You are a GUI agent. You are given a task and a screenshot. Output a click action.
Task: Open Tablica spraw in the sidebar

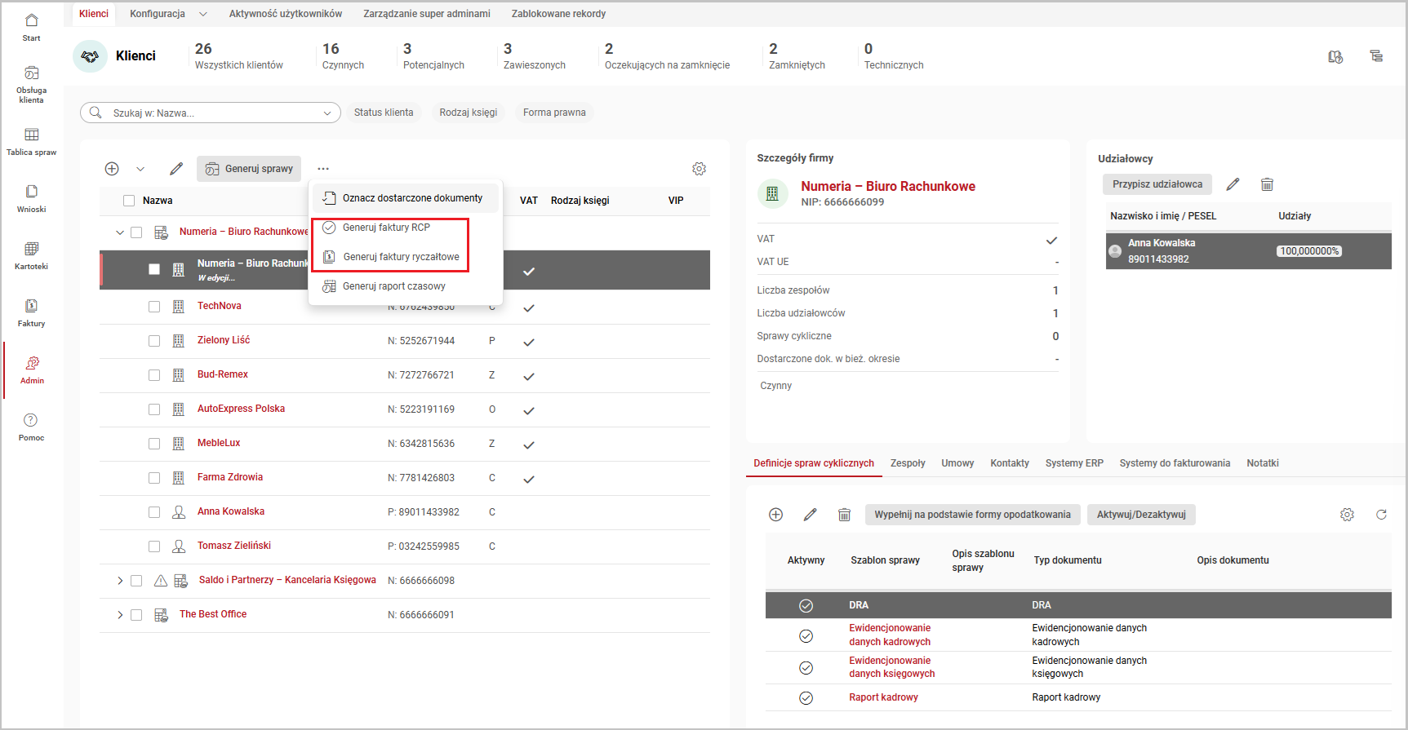click(31, 141)
